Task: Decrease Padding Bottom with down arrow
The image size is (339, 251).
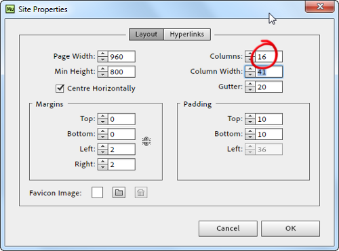Action: pos(250,137)
